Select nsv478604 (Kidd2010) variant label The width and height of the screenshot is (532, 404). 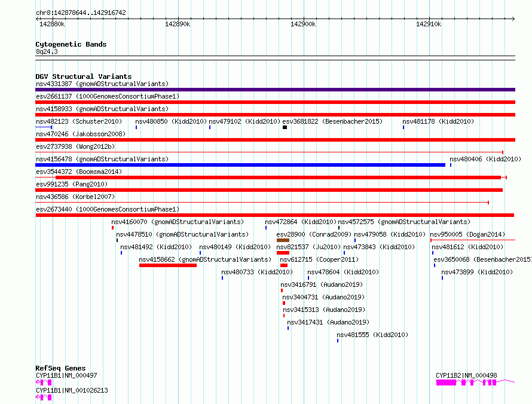tap(343, 272)
